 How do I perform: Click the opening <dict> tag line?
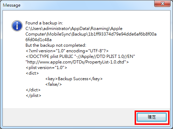[32, 73]
